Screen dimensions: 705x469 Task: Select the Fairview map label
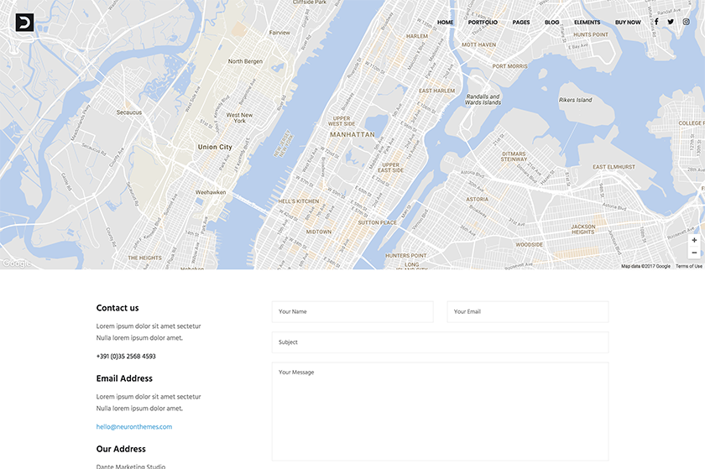pyautogui.click(x=279, y=33)
